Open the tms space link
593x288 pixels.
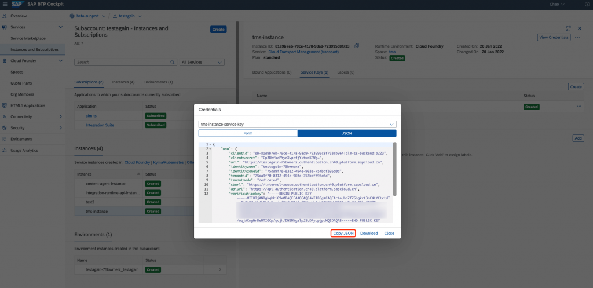pos(392,52)
